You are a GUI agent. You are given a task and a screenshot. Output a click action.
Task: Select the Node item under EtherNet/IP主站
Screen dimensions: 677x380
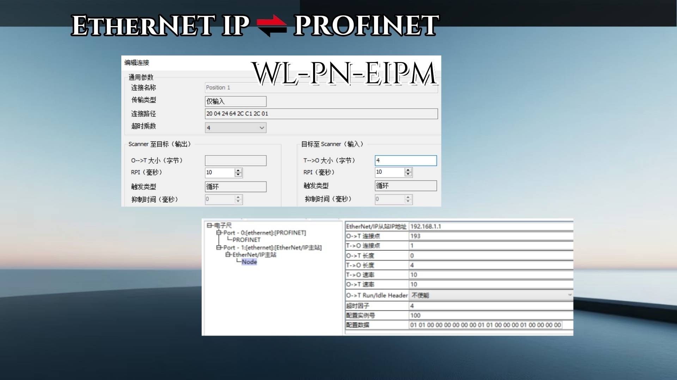coord(249,262)
